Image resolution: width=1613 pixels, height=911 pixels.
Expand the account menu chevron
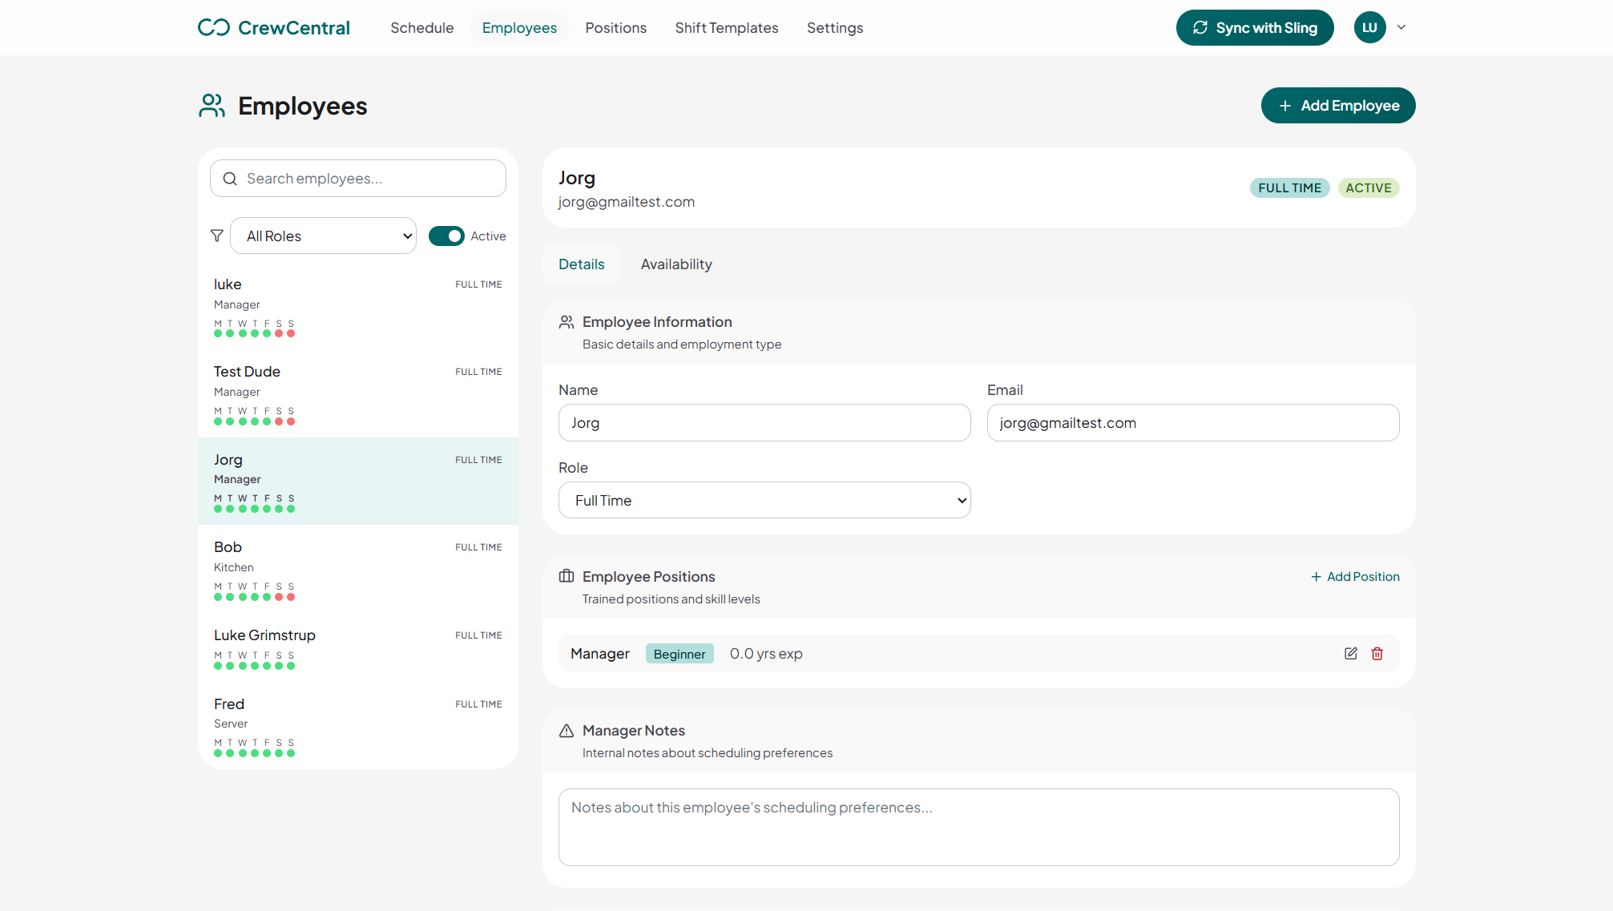coord(1401,27)
